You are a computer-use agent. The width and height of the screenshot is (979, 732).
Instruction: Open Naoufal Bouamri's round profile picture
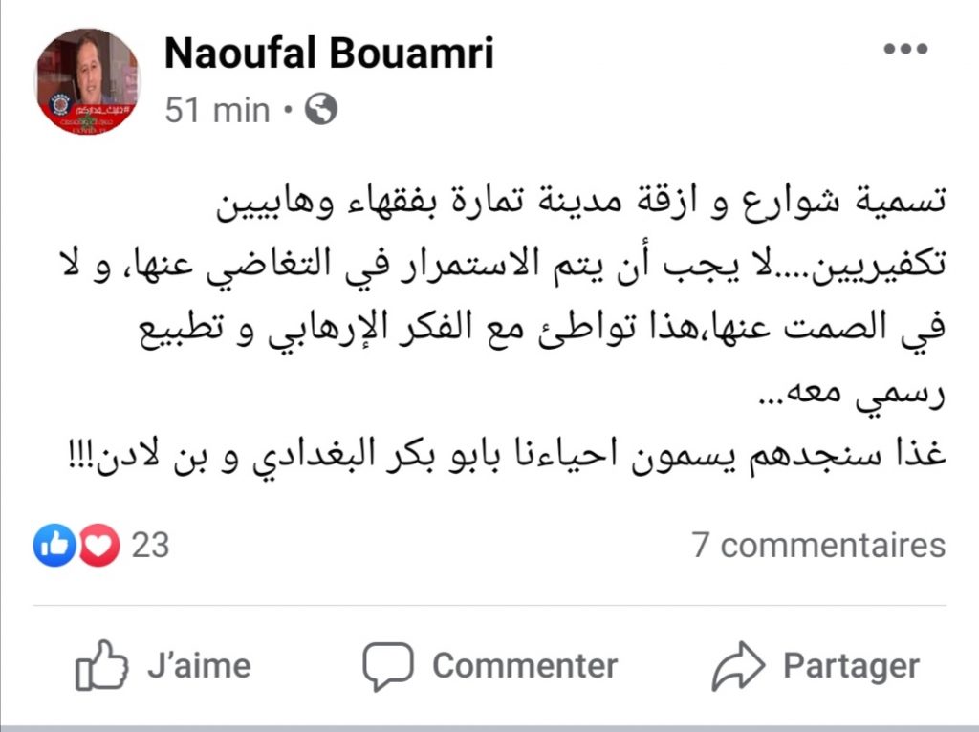pos(87,81)
